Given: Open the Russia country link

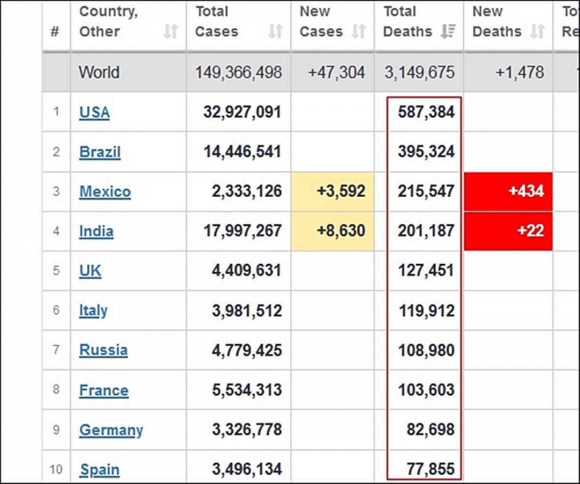Looking at the screenshot, I should pyautogui.click(x=103, y=350).
